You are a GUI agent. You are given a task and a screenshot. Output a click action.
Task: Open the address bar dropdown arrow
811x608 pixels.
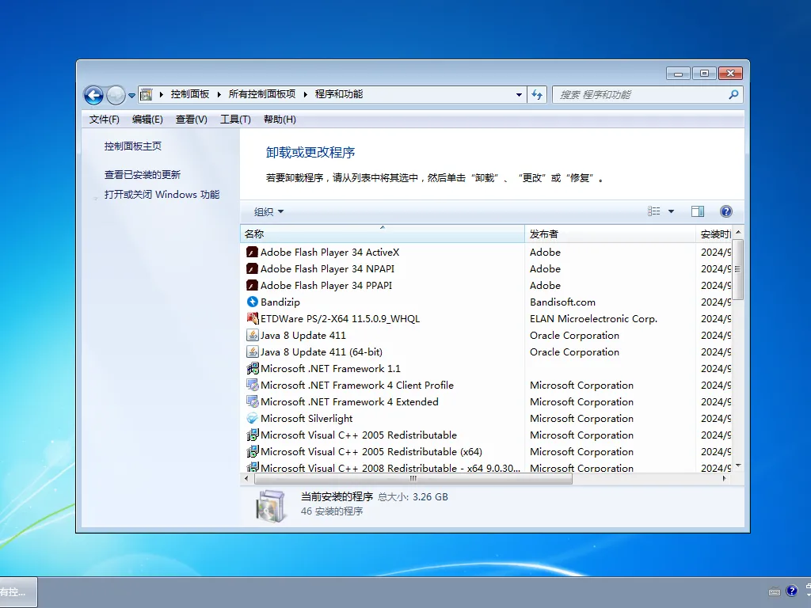[x=519, y=93]
